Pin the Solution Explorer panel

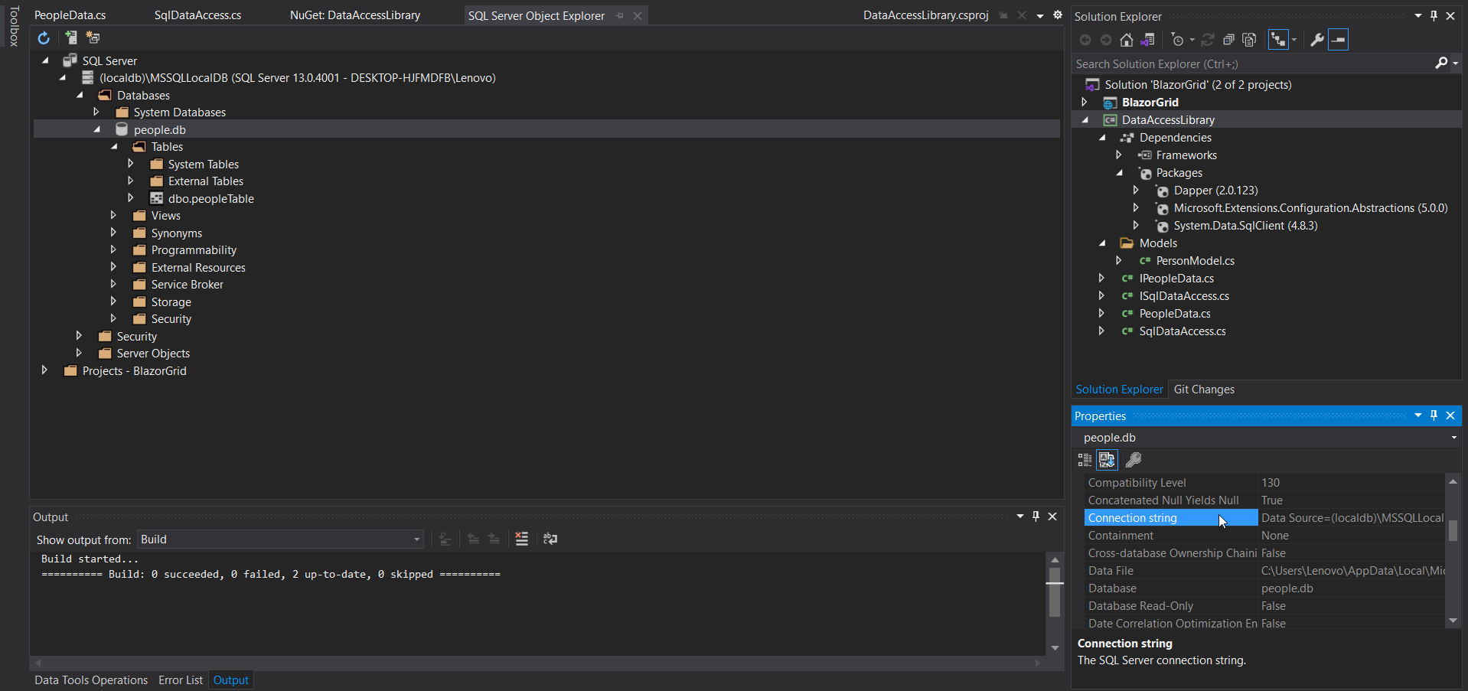coord(1434,16)
